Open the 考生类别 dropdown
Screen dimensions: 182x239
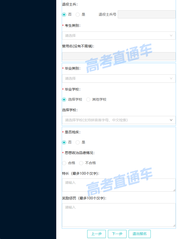[119, 36]
